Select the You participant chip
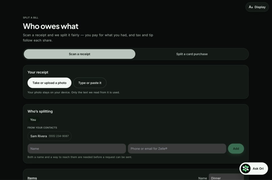272x180 pixels. (33, 120)
